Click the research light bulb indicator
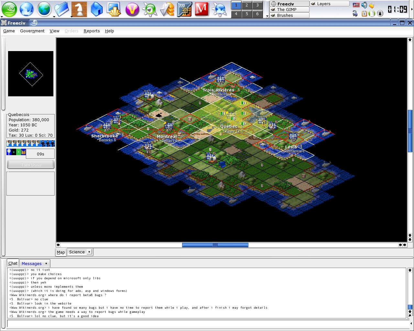This screenshot has width=414, height=331. [x=9, y=152]
